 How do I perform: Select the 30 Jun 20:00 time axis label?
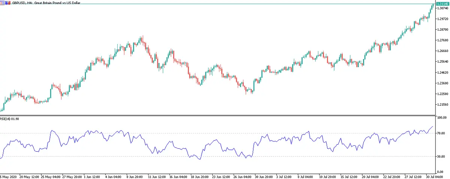tap(264, 176)
